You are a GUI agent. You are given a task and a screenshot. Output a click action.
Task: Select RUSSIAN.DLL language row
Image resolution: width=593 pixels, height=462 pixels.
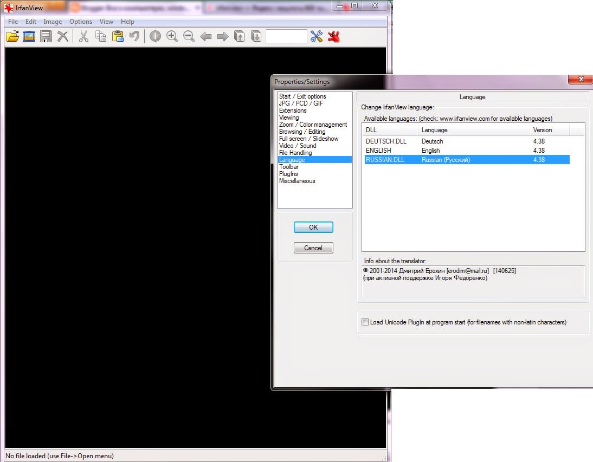coord(467,159)
